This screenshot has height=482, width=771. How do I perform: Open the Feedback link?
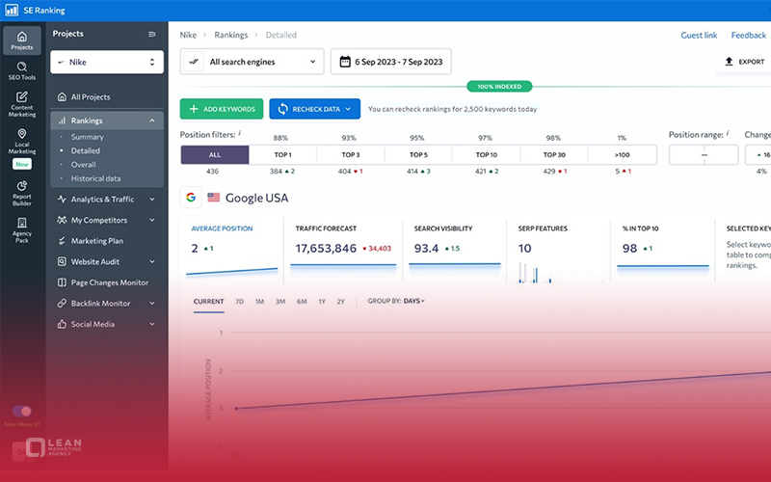[749, 35]
